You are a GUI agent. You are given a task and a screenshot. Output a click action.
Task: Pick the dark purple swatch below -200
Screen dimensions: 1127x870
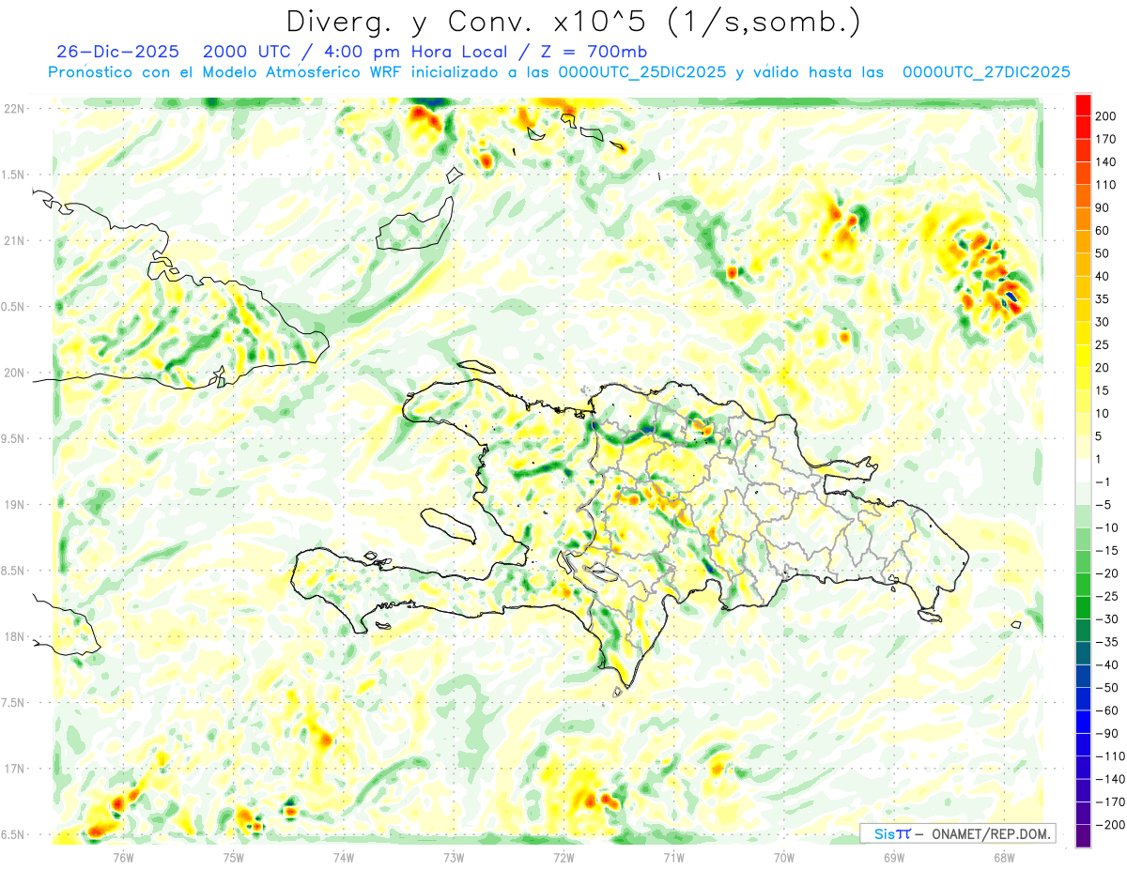click(x=1083, y=836)
